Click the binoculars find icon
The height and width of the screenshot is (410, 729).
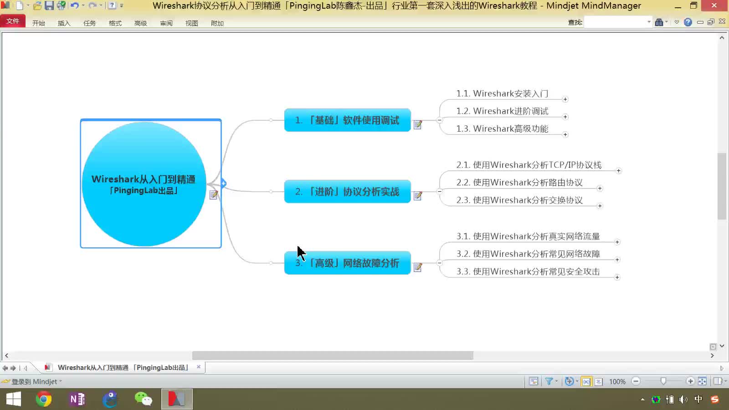(x=659, y=22)
